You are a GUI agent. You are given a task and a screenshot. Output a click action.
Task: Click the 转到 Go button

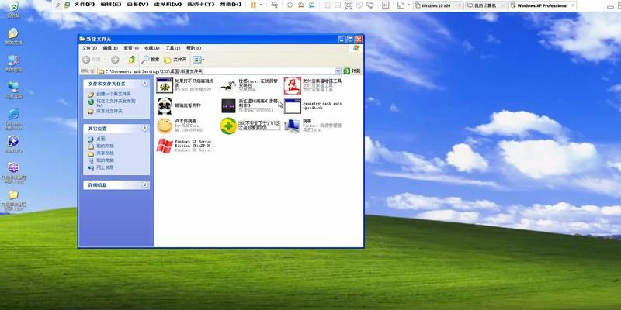tap(352, 71)
